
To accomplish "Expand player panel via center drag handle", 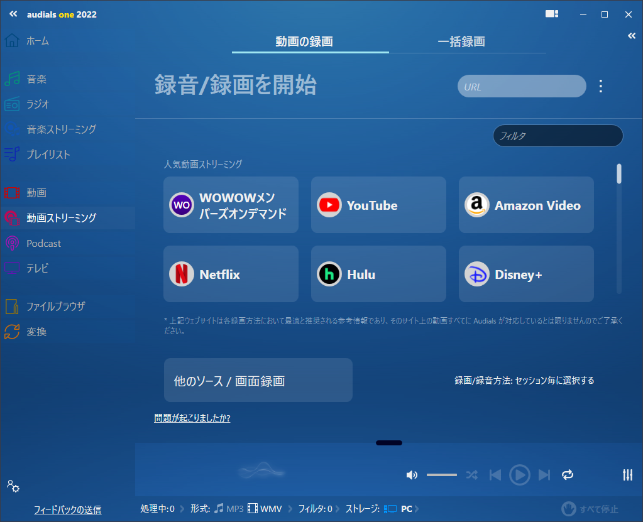I will [x=389, y=443].
